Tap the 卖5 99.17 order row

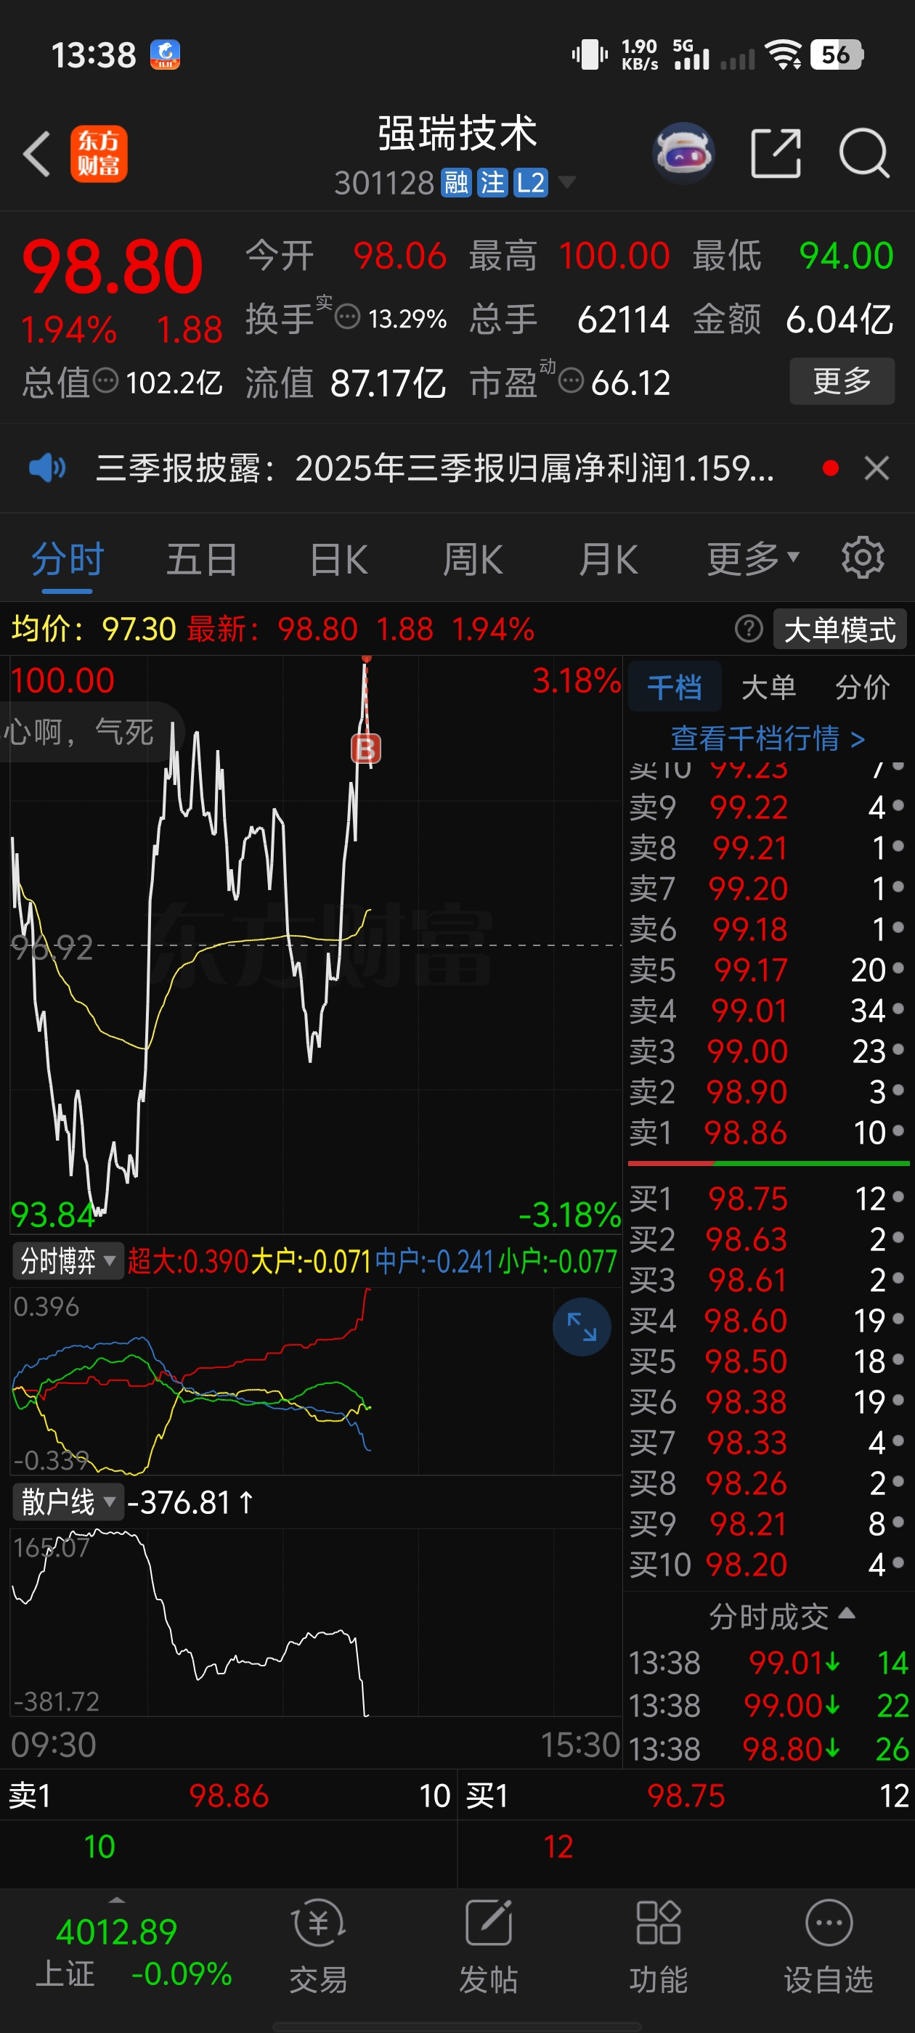768,970
